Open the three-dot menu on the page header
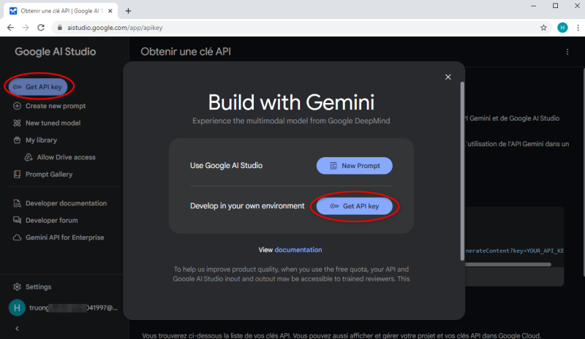The width and height of the screenshot is (585, 339). (x=567, y=52)
